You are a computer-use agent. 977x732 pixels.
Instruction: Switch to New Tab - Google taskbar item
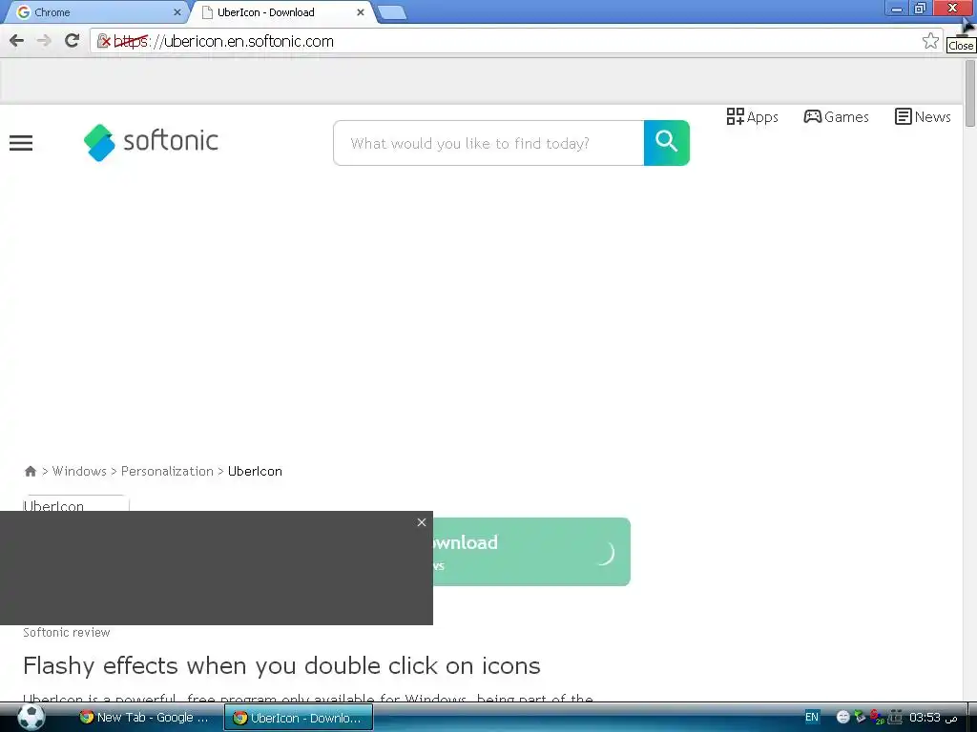point(146,718)
